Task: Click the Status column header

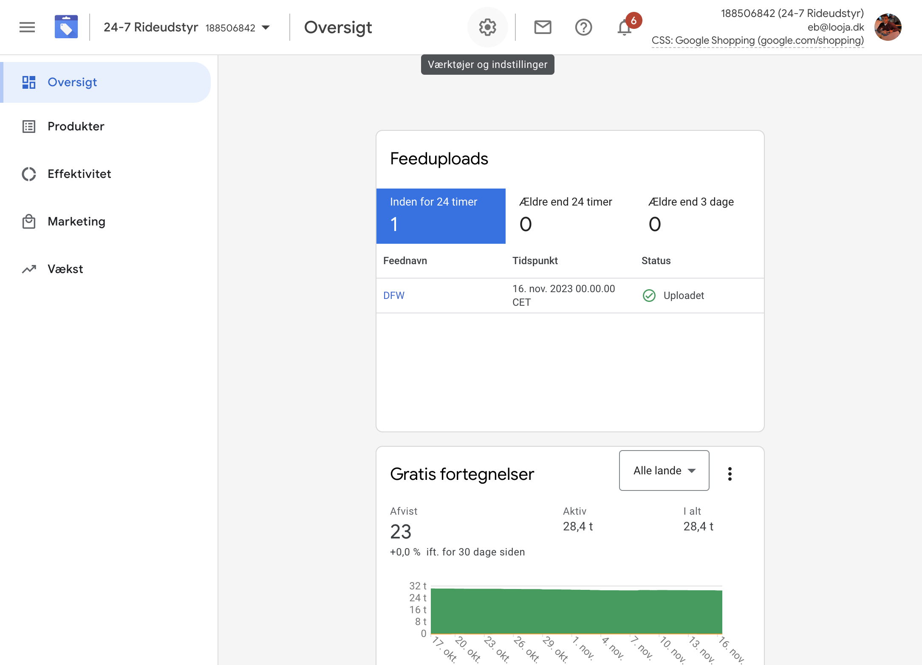Action: pyautogui.click(x=656, y=261)
